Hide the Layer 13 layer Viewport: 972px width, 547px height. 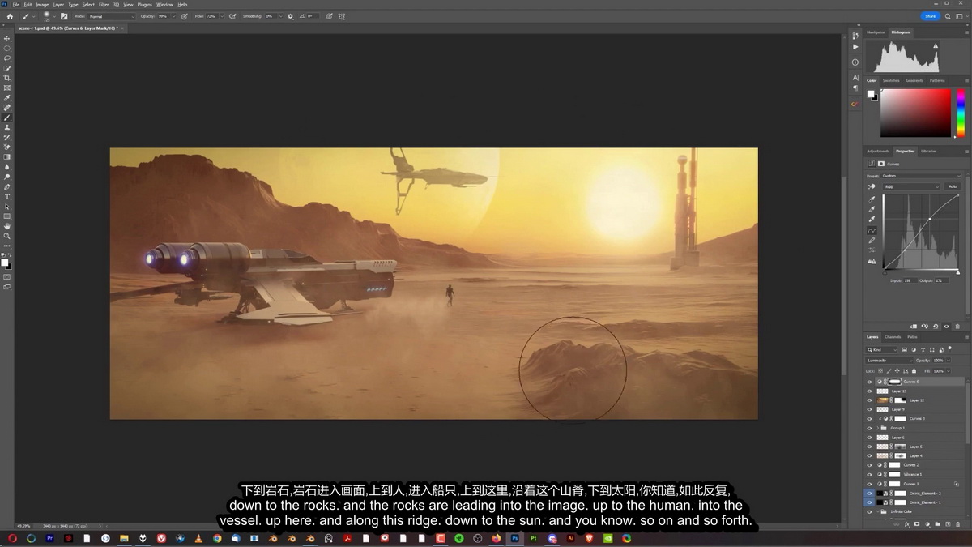pos(869,391)
